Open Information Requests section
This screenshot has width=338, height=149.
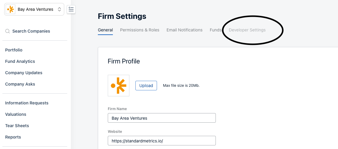(27, 103)
